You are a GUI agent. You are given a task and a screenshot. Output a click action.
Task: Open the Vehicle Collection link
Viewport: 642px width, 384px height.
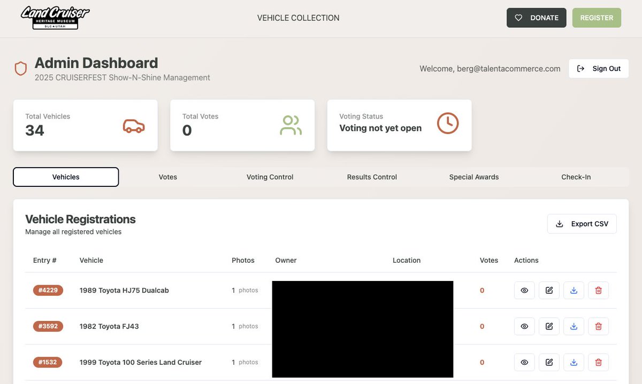[x=298, y=18]
